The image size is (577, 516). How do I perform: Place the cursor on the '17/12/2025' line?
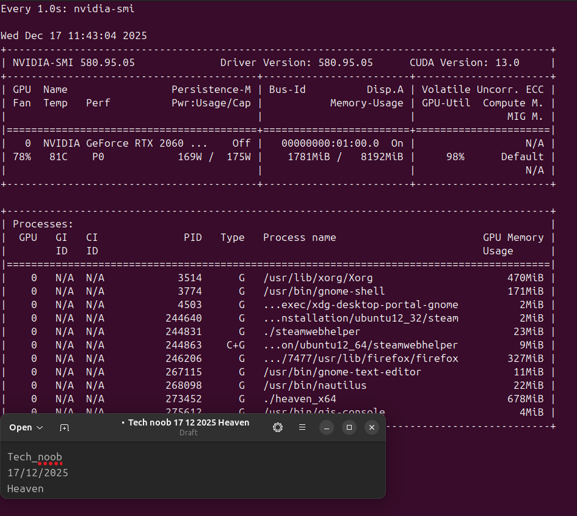tap(38, 473)
